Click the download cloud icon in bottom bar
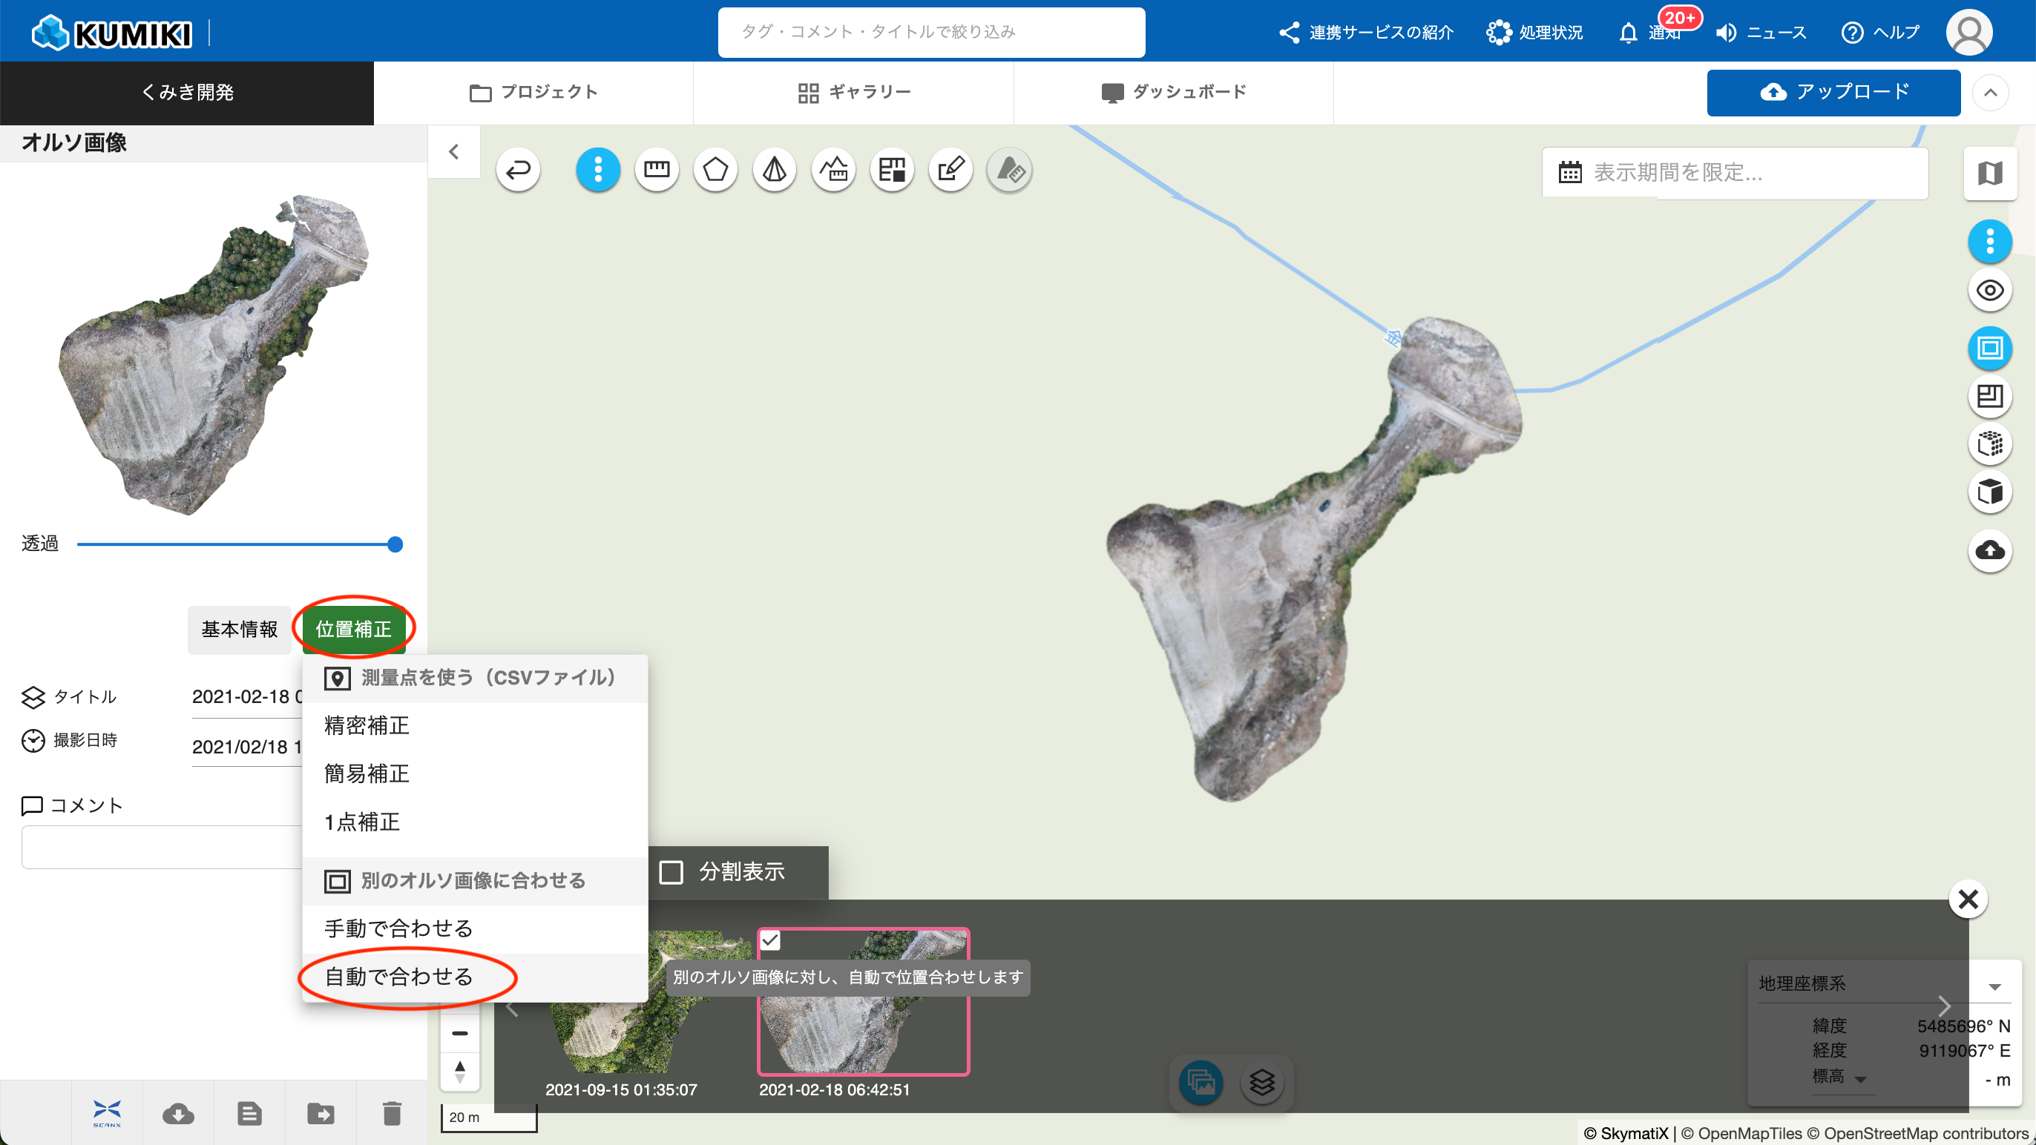 (x=178, y=1113)
